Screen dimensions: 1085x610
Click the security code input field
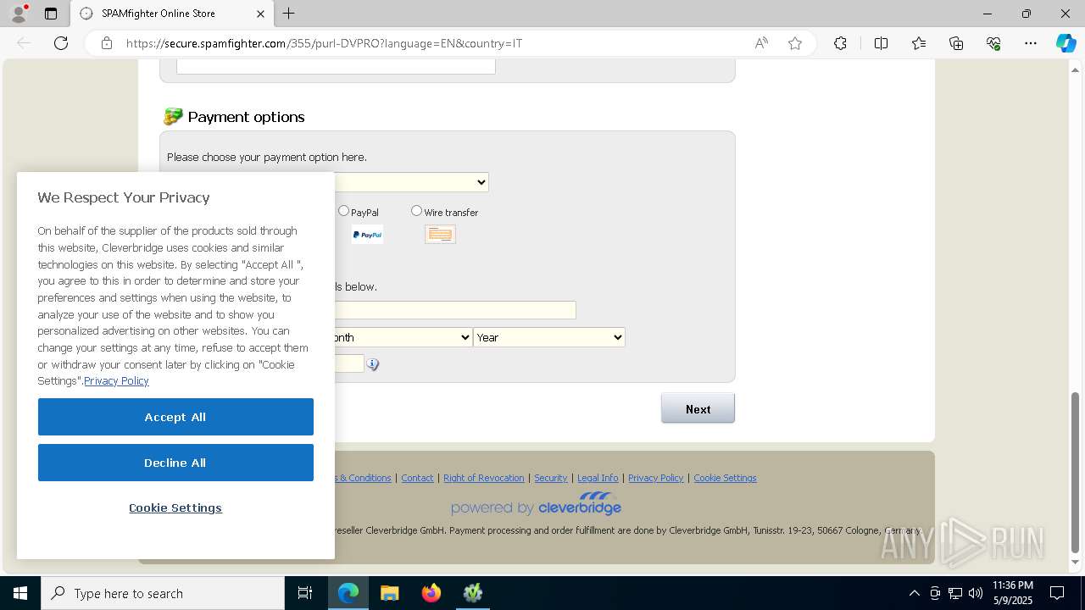coord(349,363)
